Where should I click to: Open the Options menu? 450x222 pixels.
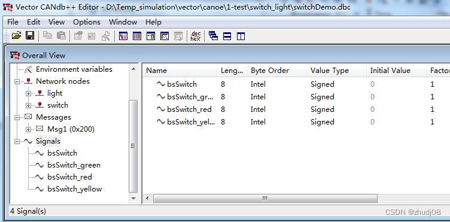[x=87, y=22]
